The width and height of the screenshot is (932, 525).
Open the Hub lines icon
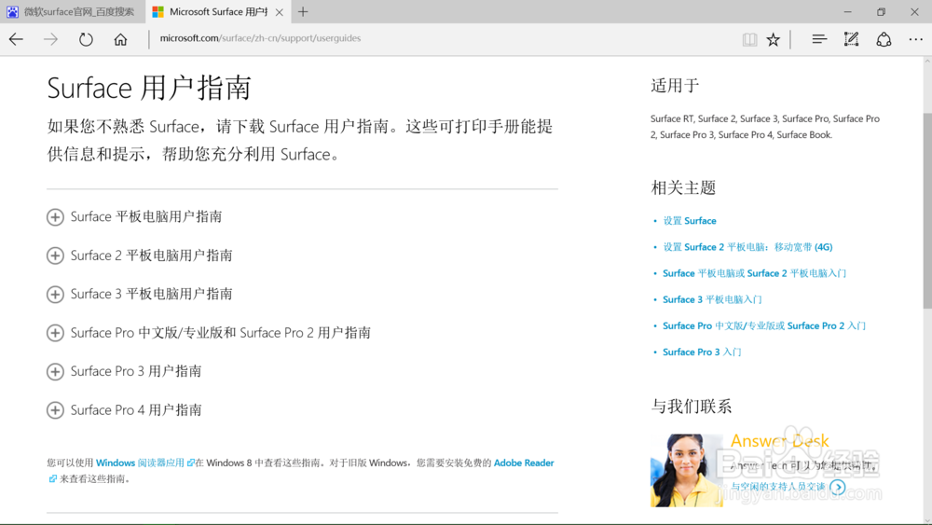point(819,39)
